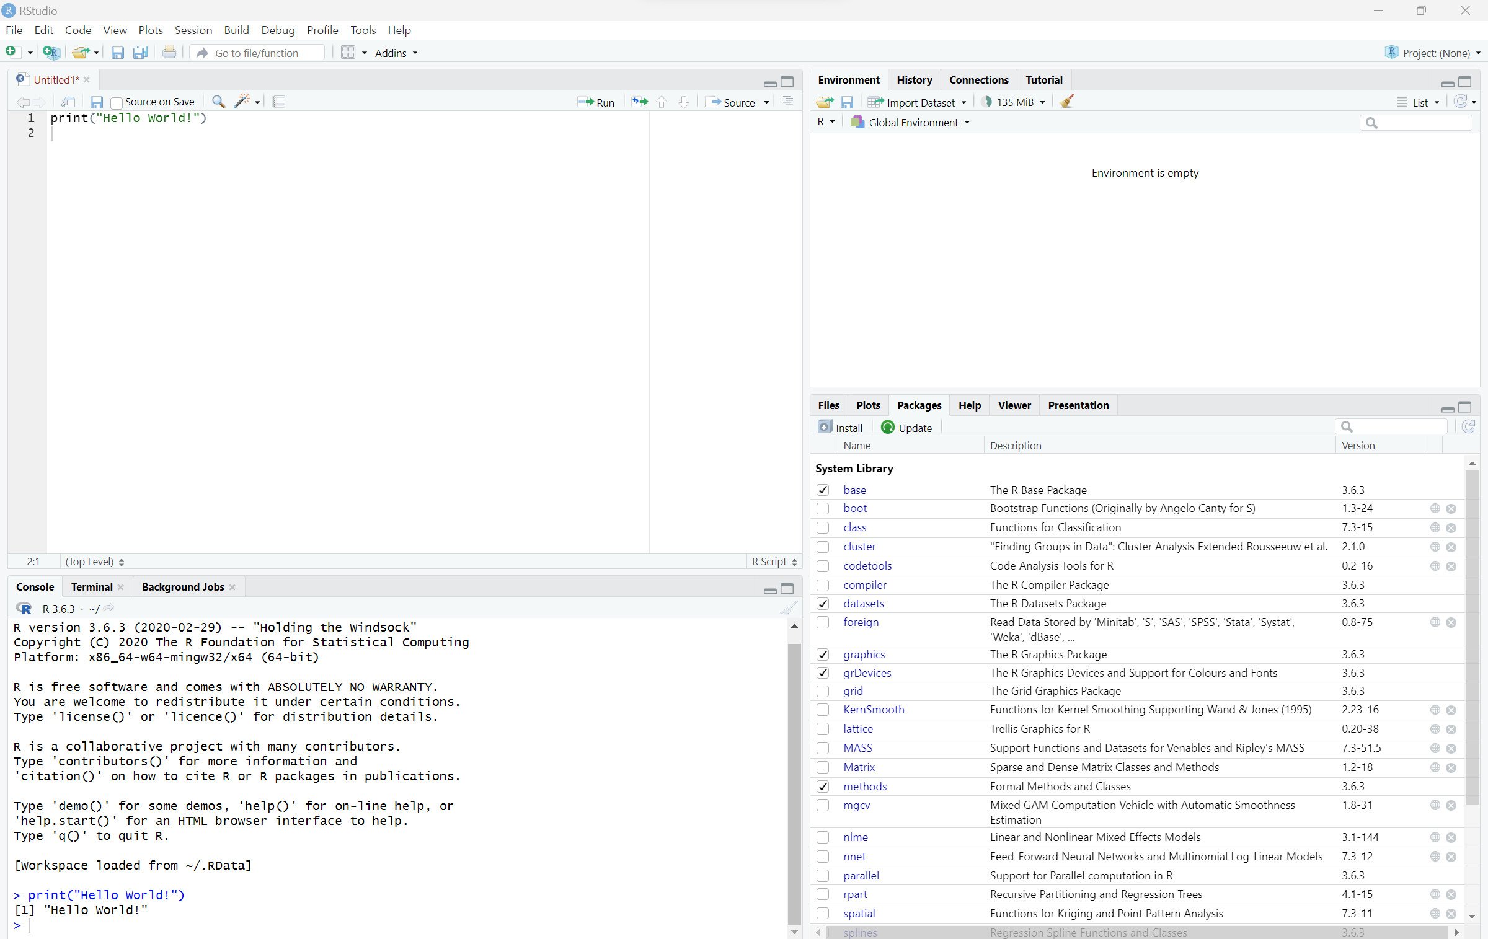
Task: Click the Install packages button
Action: (841, 428)
